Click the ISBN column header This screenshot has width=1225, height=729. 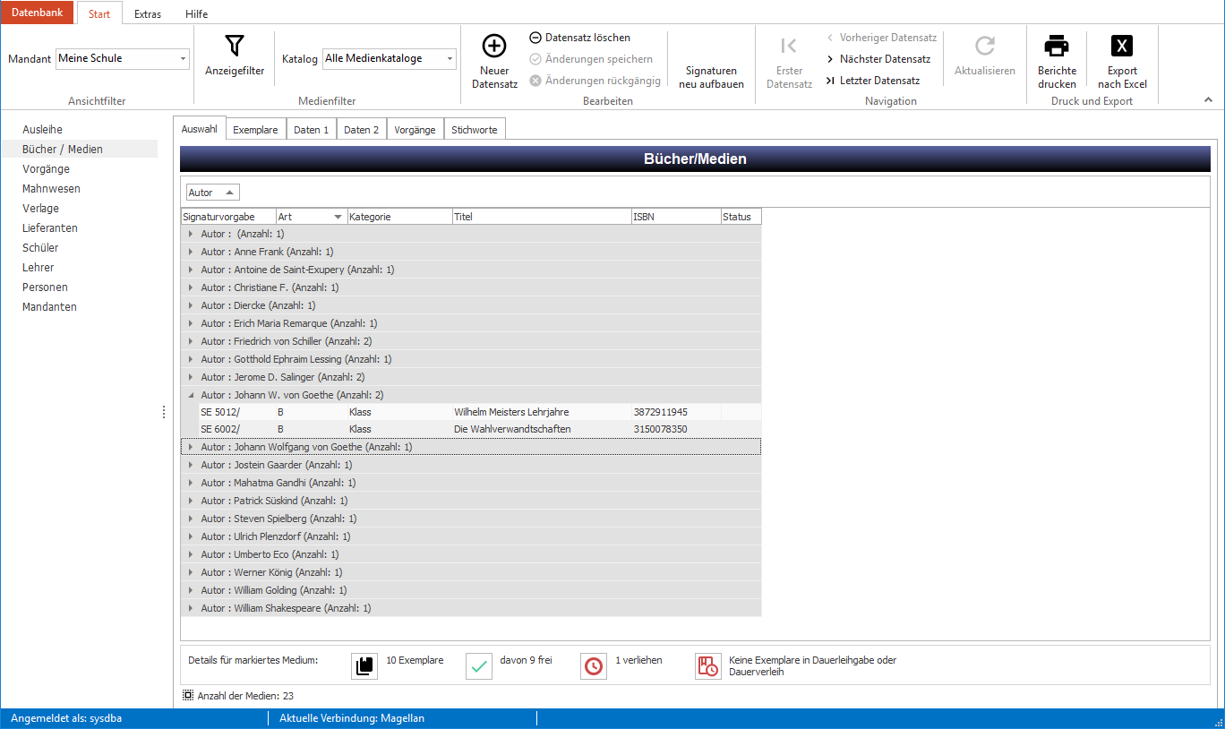[x=676, y=217]
